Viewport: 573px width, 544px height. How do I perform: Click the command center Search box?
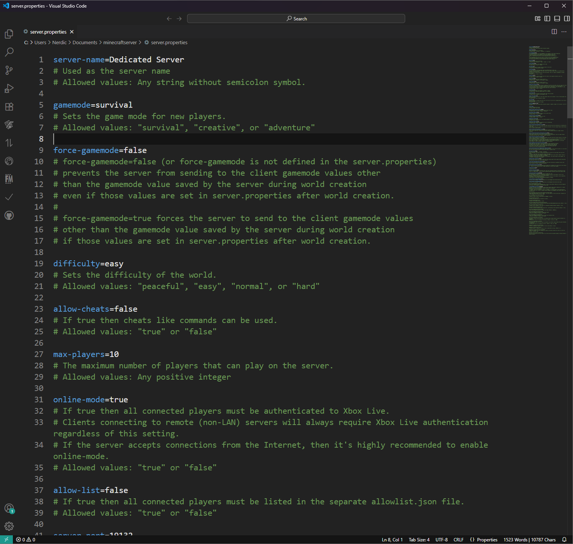tap(296, 19)
